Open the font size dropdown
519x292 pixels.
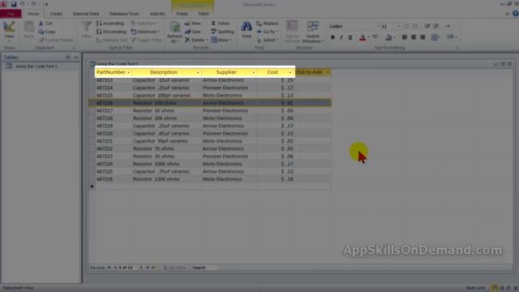[398, 26]
